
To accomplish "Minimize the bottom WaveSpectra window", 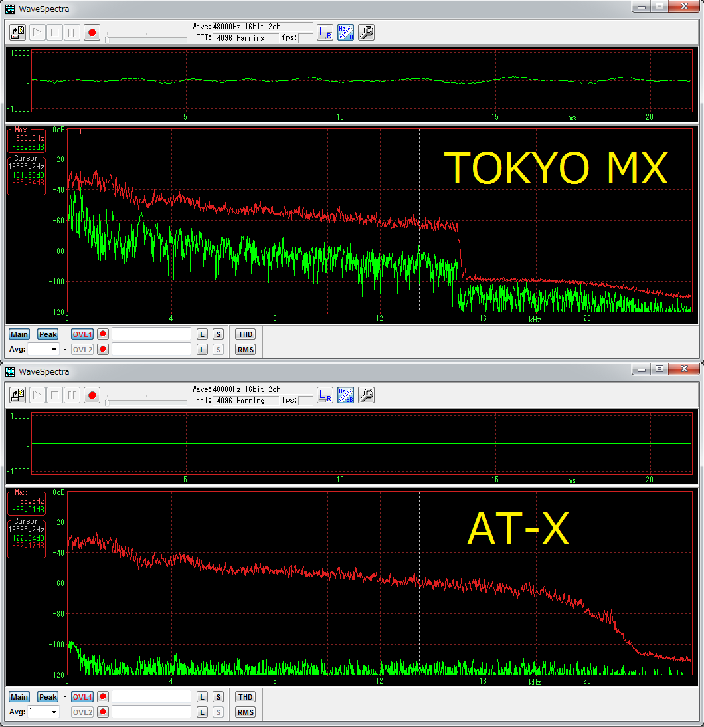I will tap(642, 369).
